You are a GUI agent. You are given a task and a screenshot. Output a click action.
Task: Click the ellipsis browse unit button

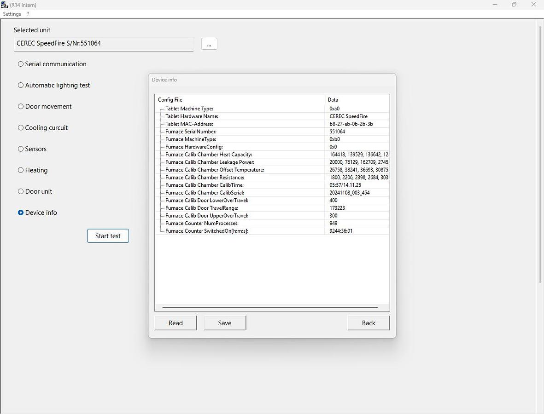coord(209,44)
